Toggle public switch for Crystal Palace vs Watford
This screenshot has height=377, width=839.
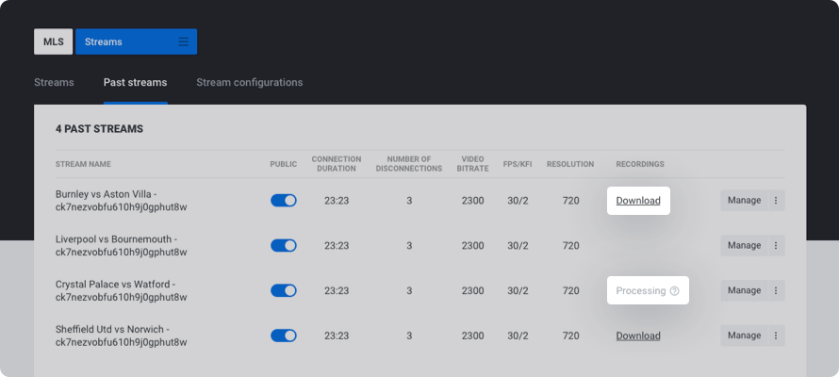coord(284,290)
